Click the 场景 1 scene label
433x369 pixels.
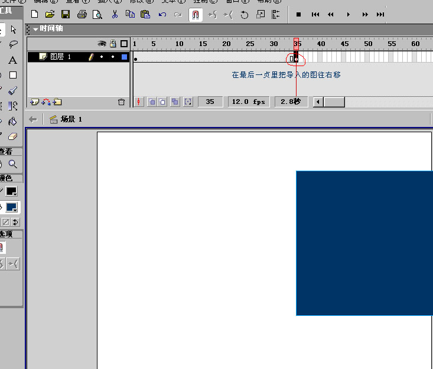coord(71,119)
